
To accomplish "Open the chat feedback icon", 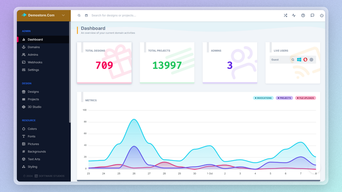I will coord(312,15).
